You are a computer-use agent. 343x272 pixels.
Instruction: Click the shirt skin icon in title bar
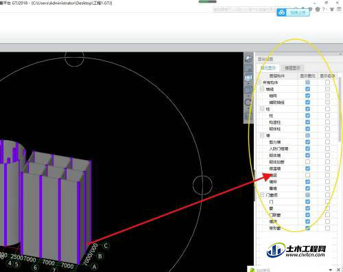tap(332, 9)
